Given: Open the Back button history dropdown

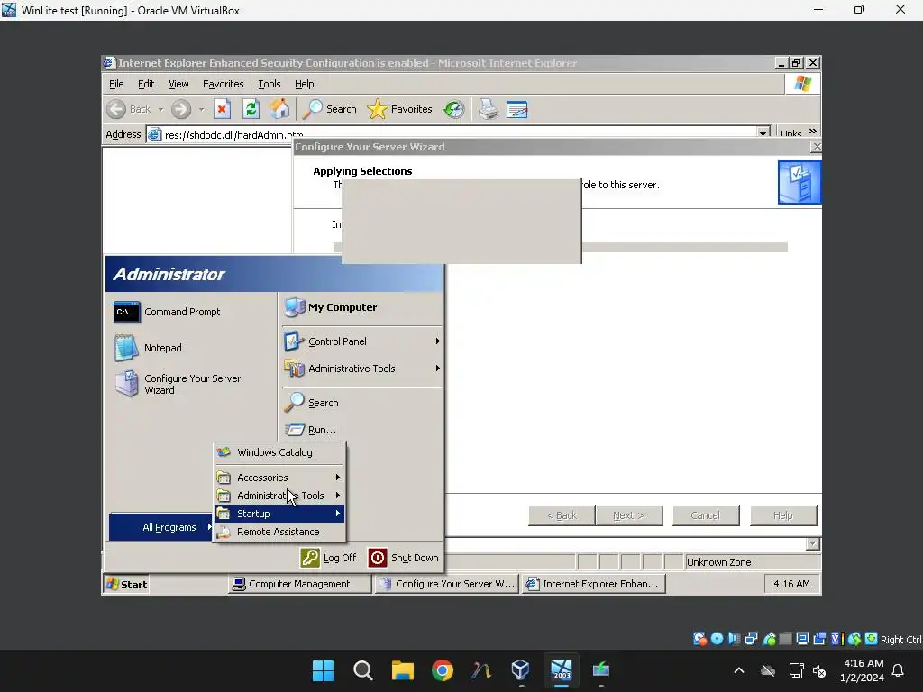Looking at the screenshot, I should [x=160, y=109].
